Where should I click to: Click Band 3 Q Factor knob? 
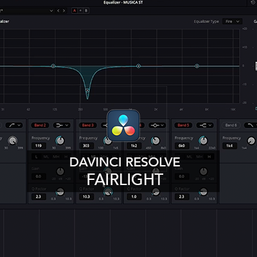[108, 191]
